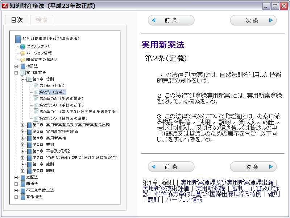Select the 目次 tab
The width and height of the screenshot is (290, 218).
coord(17,20)
